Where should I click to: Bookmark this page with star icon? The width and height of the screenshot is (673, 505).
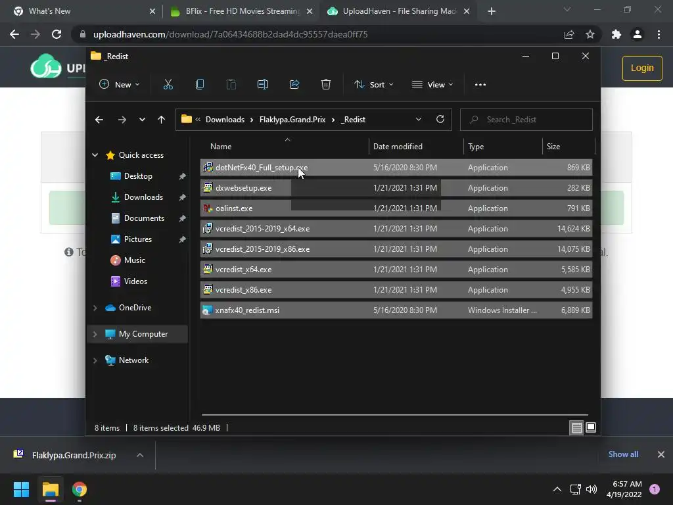[590, 34]
